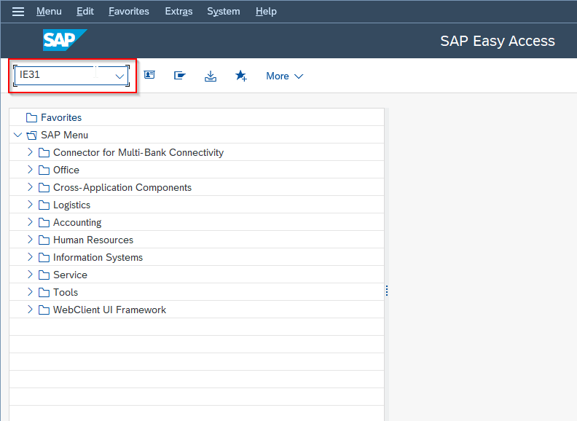Expand the Service node
Viewport: 577px width, 421px height.
pos(30,274)
